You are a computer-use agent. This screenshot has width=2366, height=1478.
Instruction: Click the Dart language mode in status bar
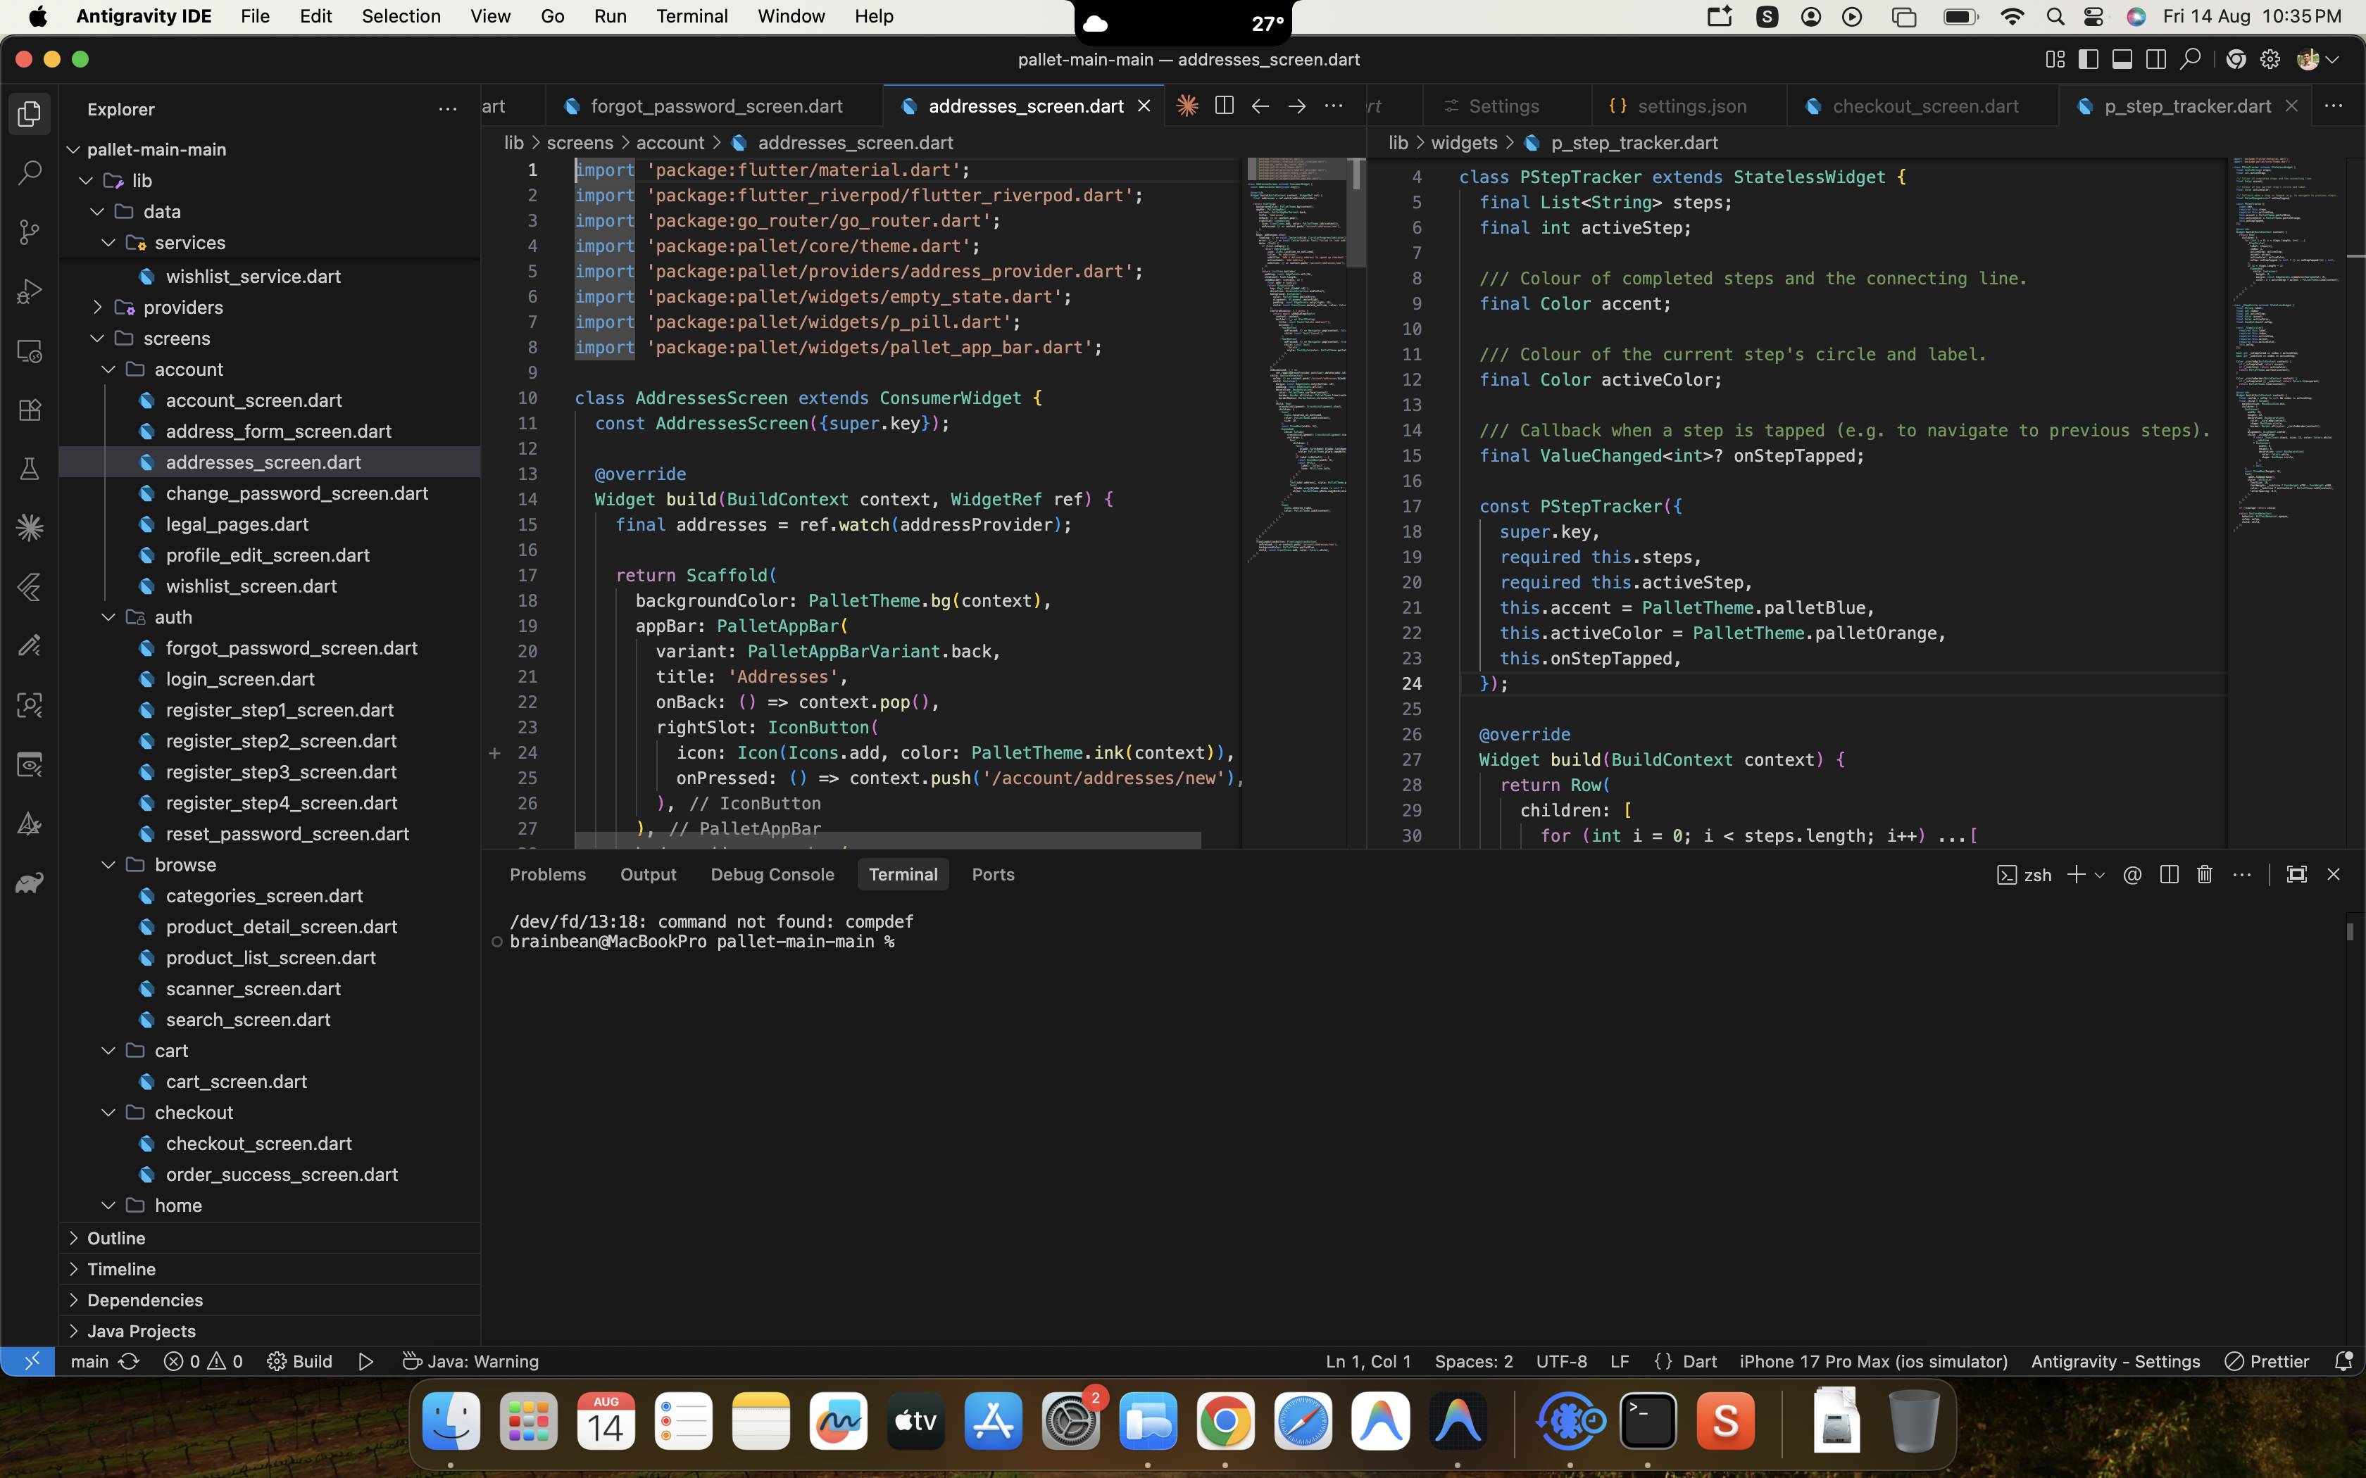pos(1699,1360)
